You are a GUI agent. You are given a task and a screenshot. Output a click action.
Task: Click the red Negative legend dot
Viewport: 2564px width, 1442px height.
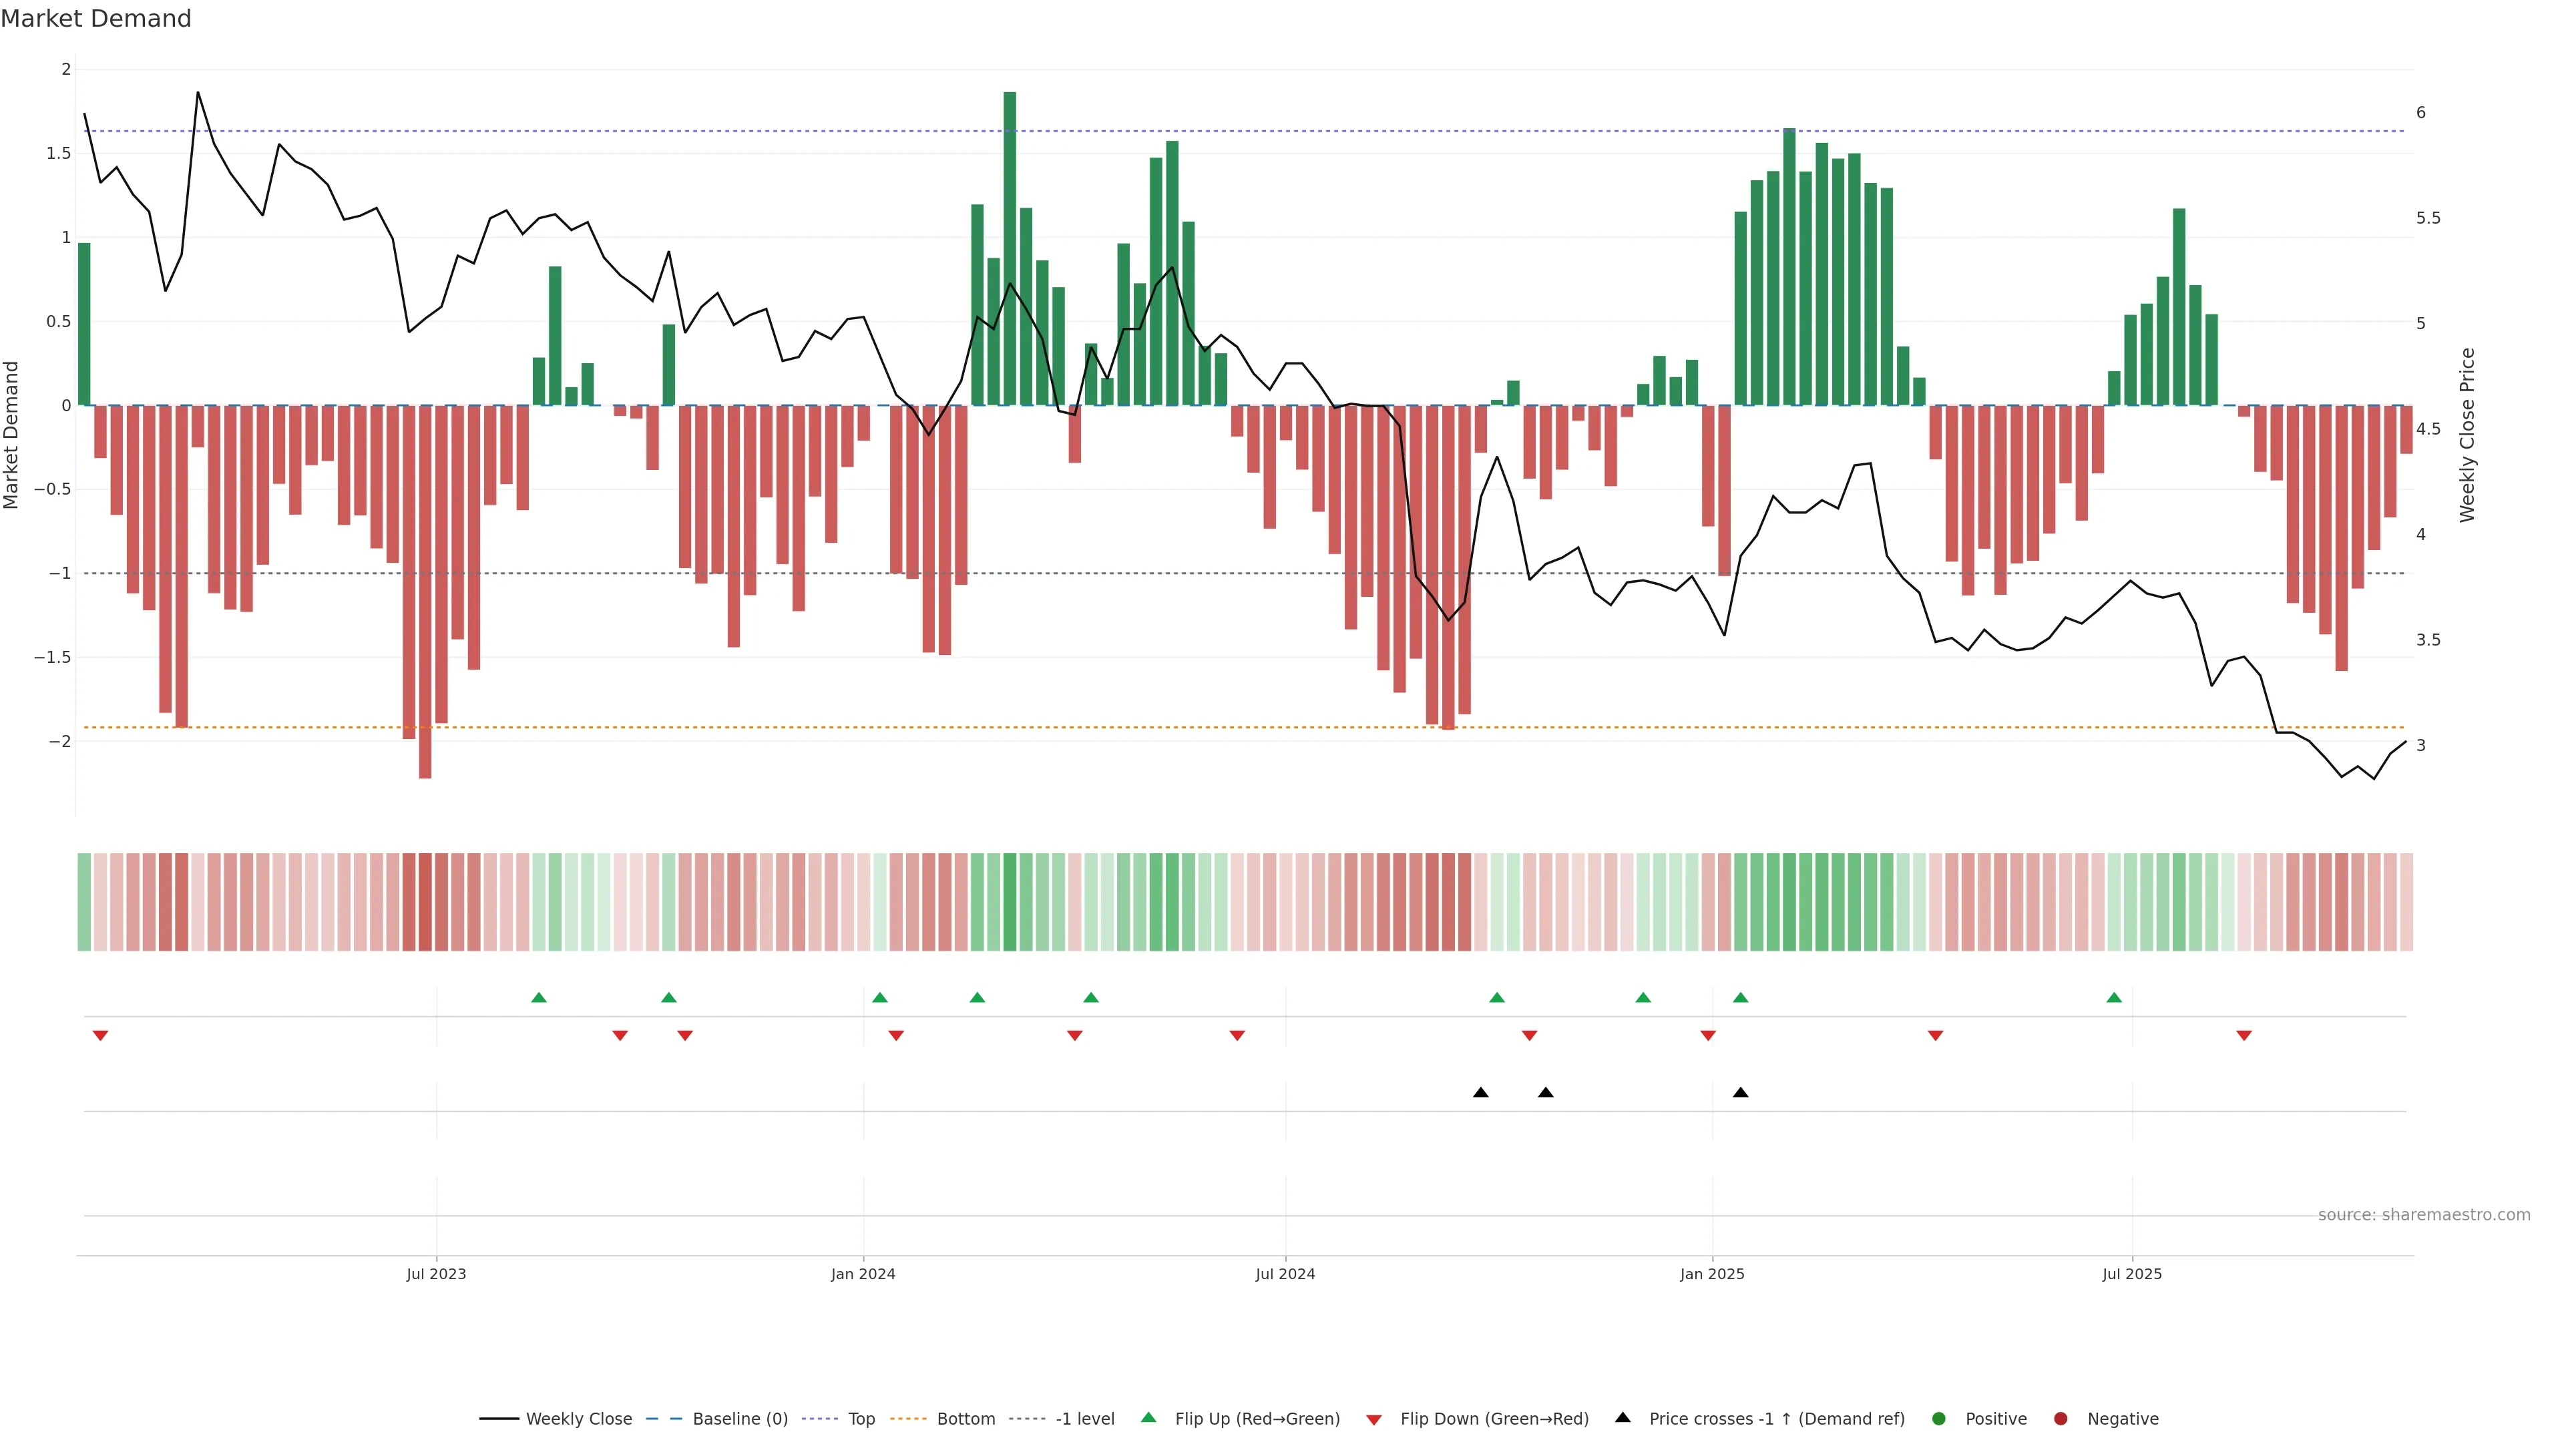click(2061, 1419)
